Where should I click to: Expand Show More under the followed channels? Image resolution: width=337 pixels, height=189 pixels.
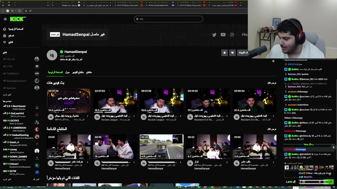point(7,94)
